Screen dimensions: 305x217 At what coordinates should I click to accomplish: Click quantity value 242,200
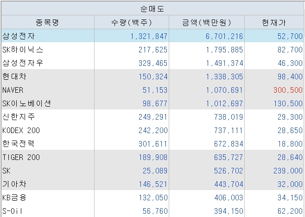(x=153, y=130)
